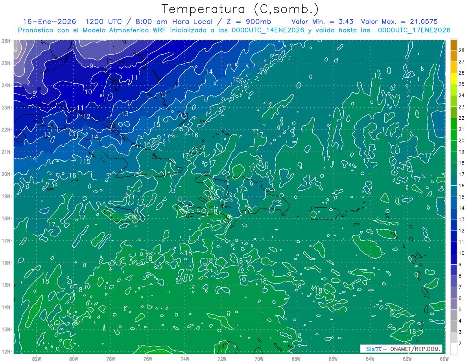Click the yellow swatch between 25 and 26
Image resolution: width=472 pixels, height=364 pixels.
[454, 79]
